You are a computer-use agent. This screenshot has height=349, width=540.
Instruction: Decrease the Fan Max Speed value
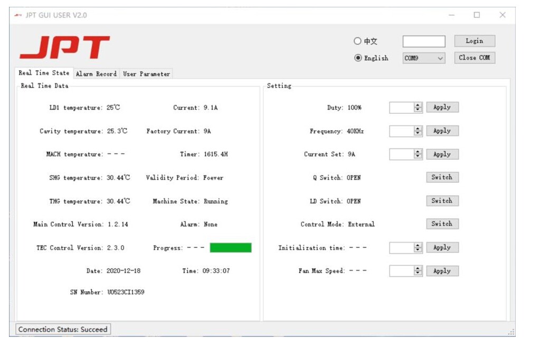(418, 274)
